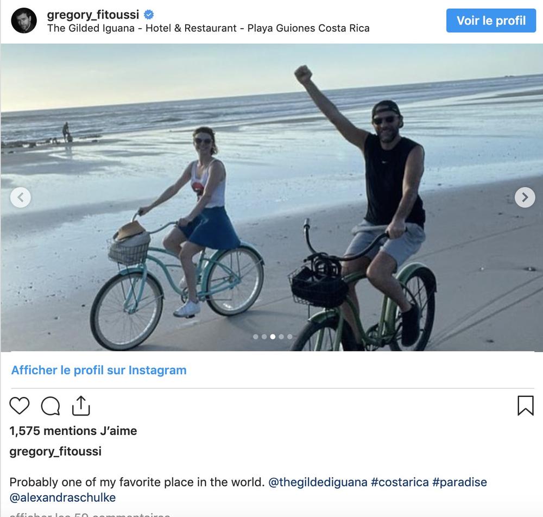
Task: Go to previous photo with left arrow
Action: point(21,197)
